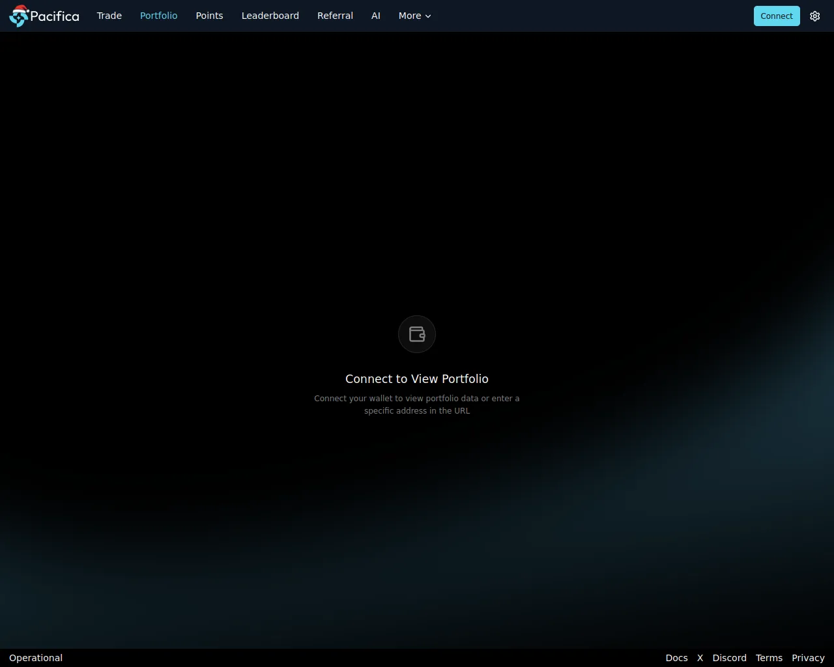Expand the More dropdown menu
834x667 pixels.
[x=415, y=16]
